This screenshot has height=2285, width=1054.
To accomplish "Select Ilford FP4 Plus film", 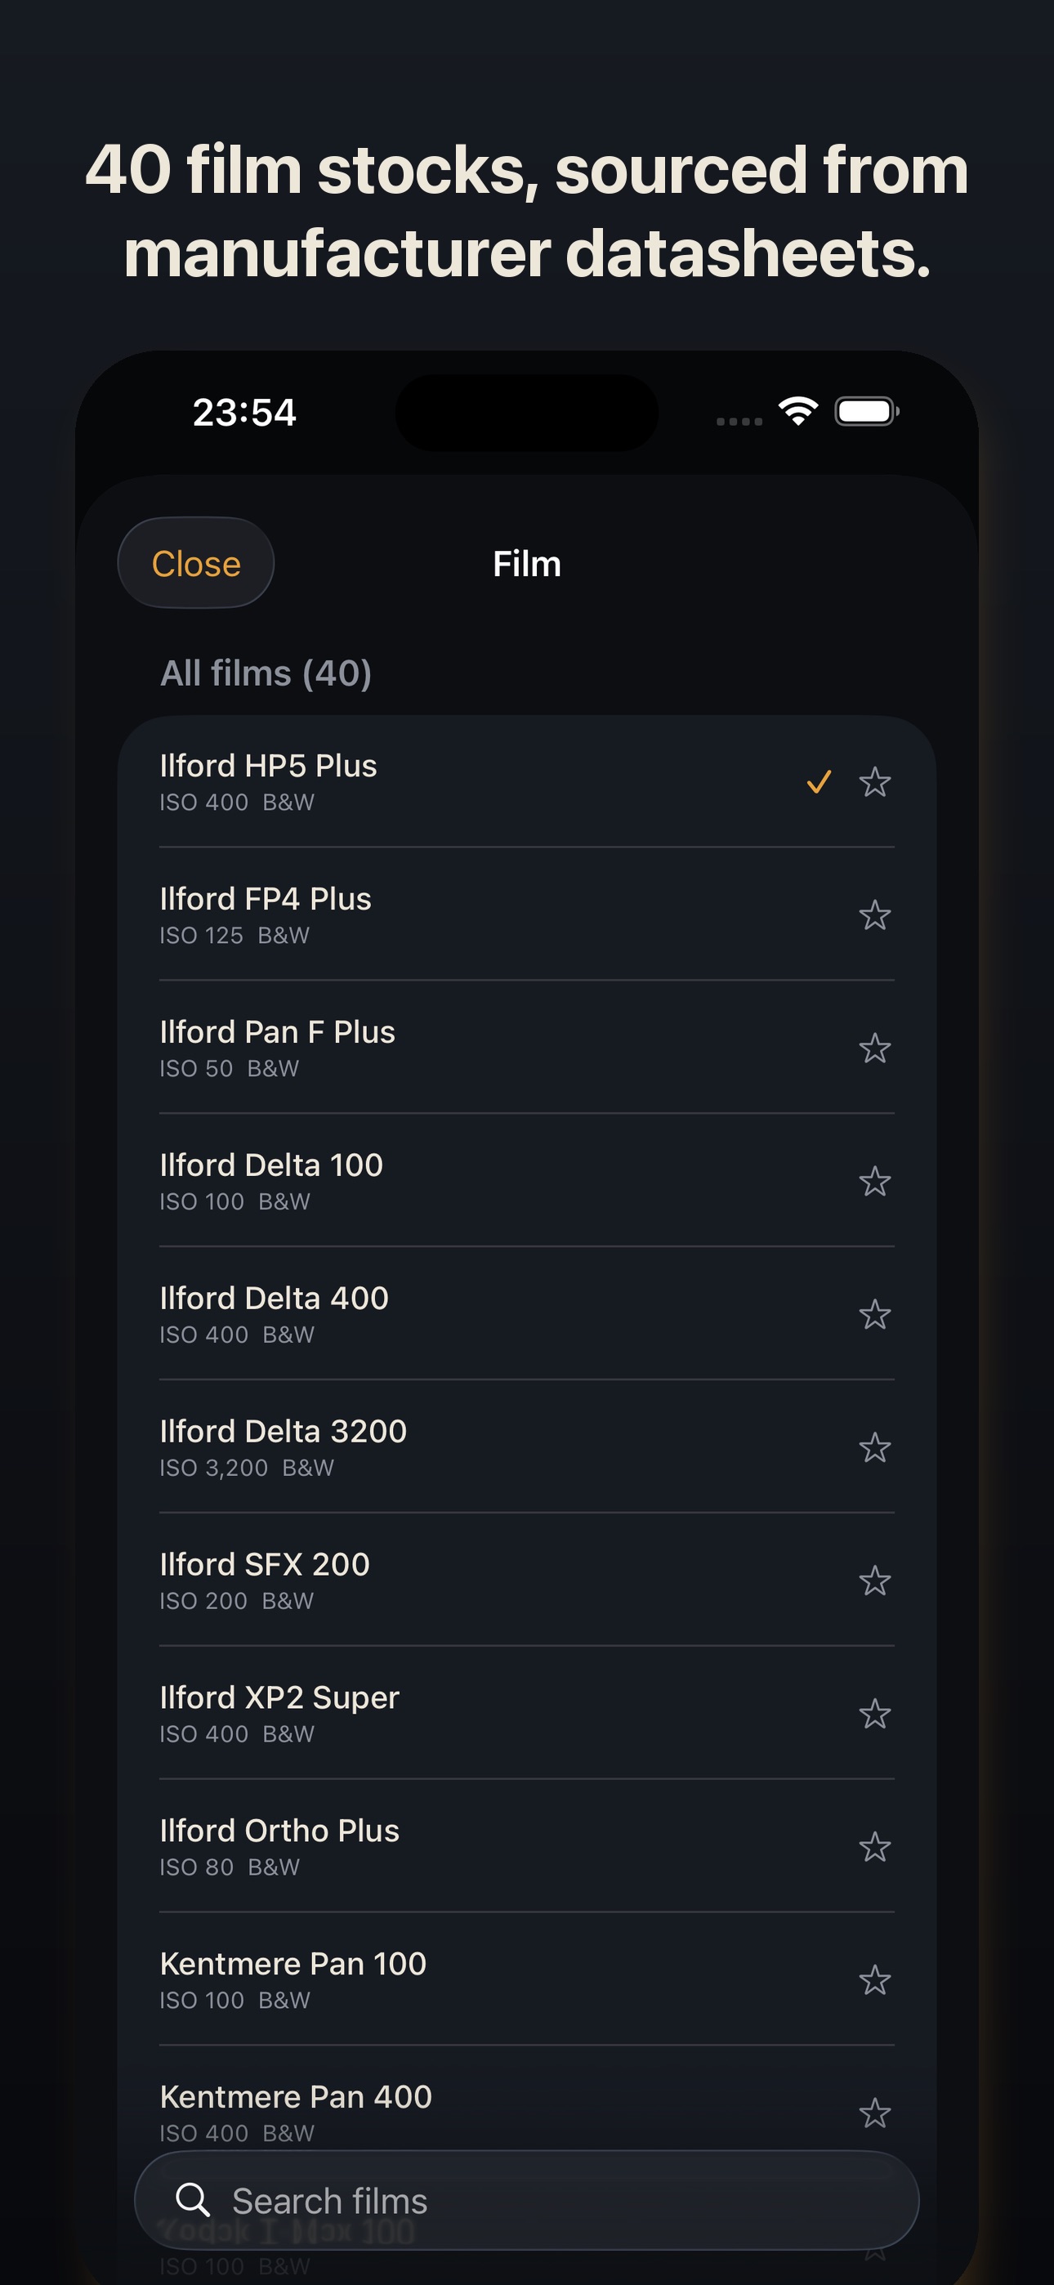I will coord(527,914).
